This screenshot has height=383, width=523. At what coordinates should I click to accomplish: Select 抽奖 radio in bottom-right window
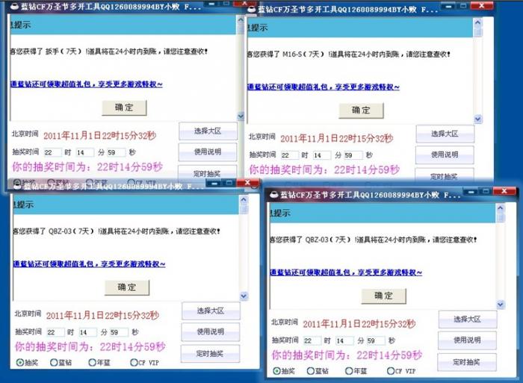coord(276,370)
